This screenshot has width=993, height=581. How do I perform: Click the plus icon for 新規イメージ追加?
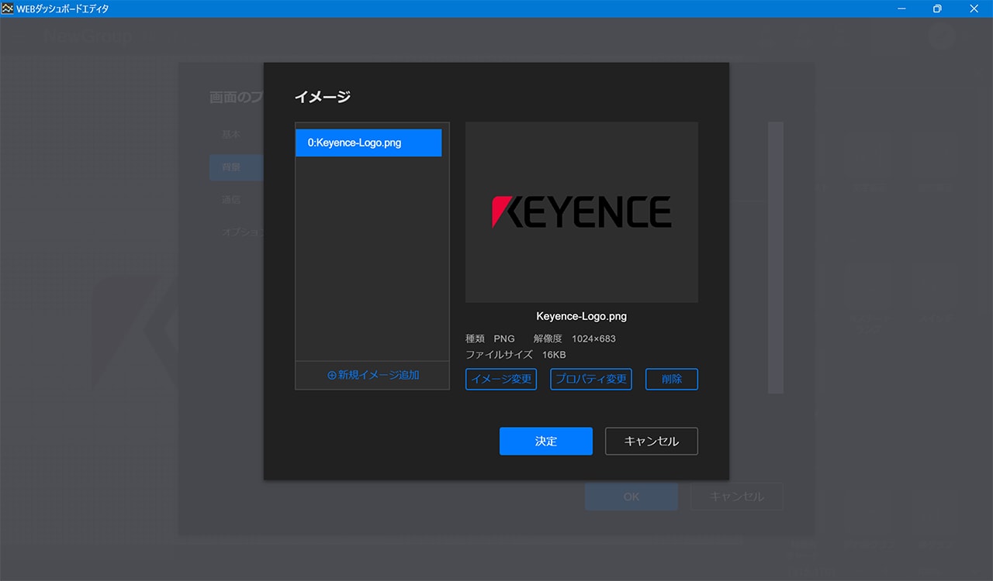[x=332, y=375]
